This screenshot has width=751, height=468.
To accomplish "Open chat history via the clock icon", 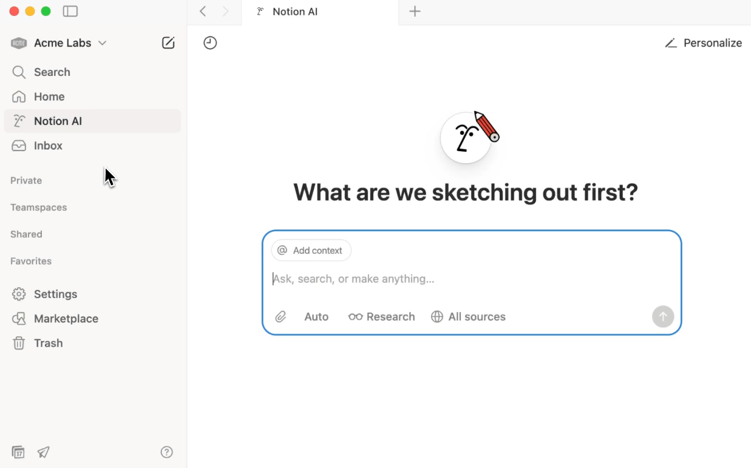I will pos(209,42).
